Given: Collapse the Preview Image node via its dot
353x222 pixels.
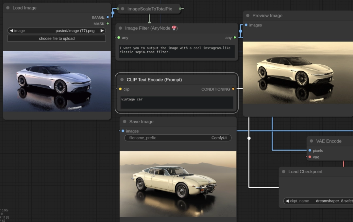Looking at the screenshot, I should click(248, 15).
